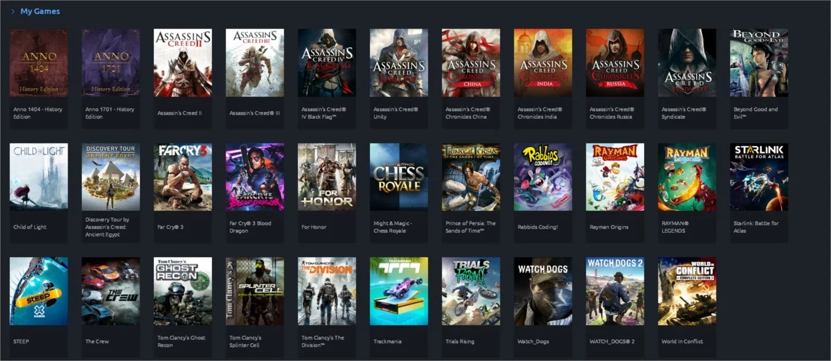Open Might & Magic Chess Royale cover
This screenshot has height=361, width=831.
(x=399, y=177)
